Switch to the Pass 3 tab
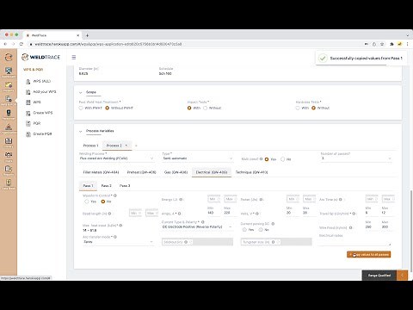 125,186
